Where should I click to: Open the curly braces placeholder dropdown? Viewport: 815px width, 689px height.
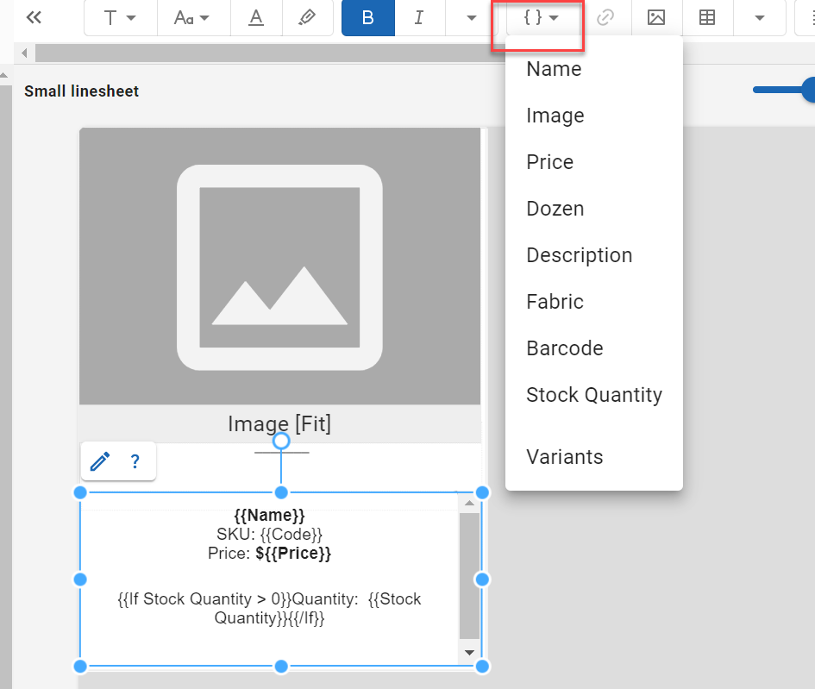[541, 17]
